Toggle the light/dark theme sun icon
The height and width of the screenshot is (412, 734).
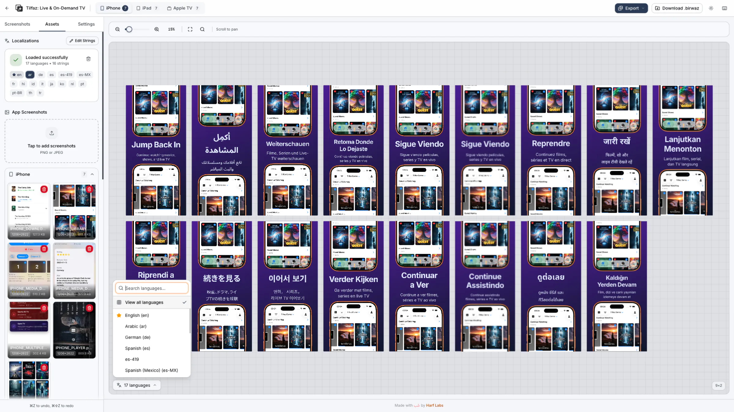tap(711, 8)
